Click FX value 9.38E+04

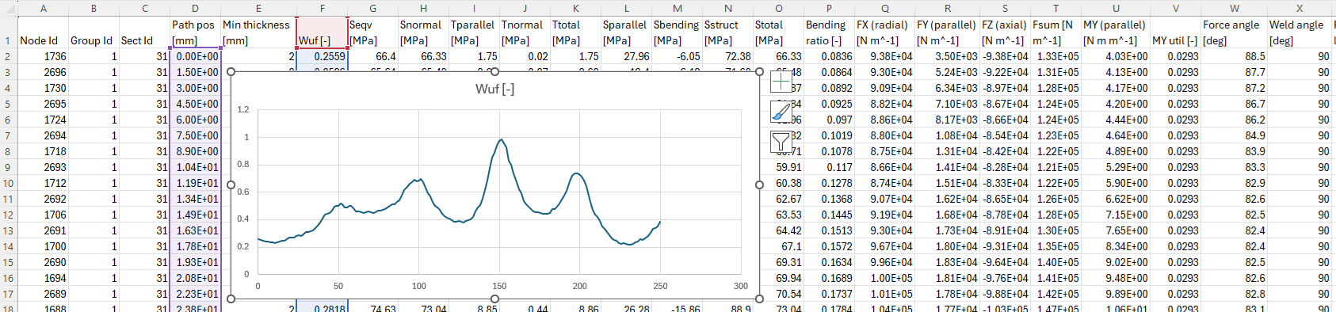pos(884,56)
